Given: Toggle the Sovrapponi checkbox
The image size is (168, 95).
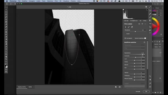Looking at the screenshot, I should click(125, 38).
